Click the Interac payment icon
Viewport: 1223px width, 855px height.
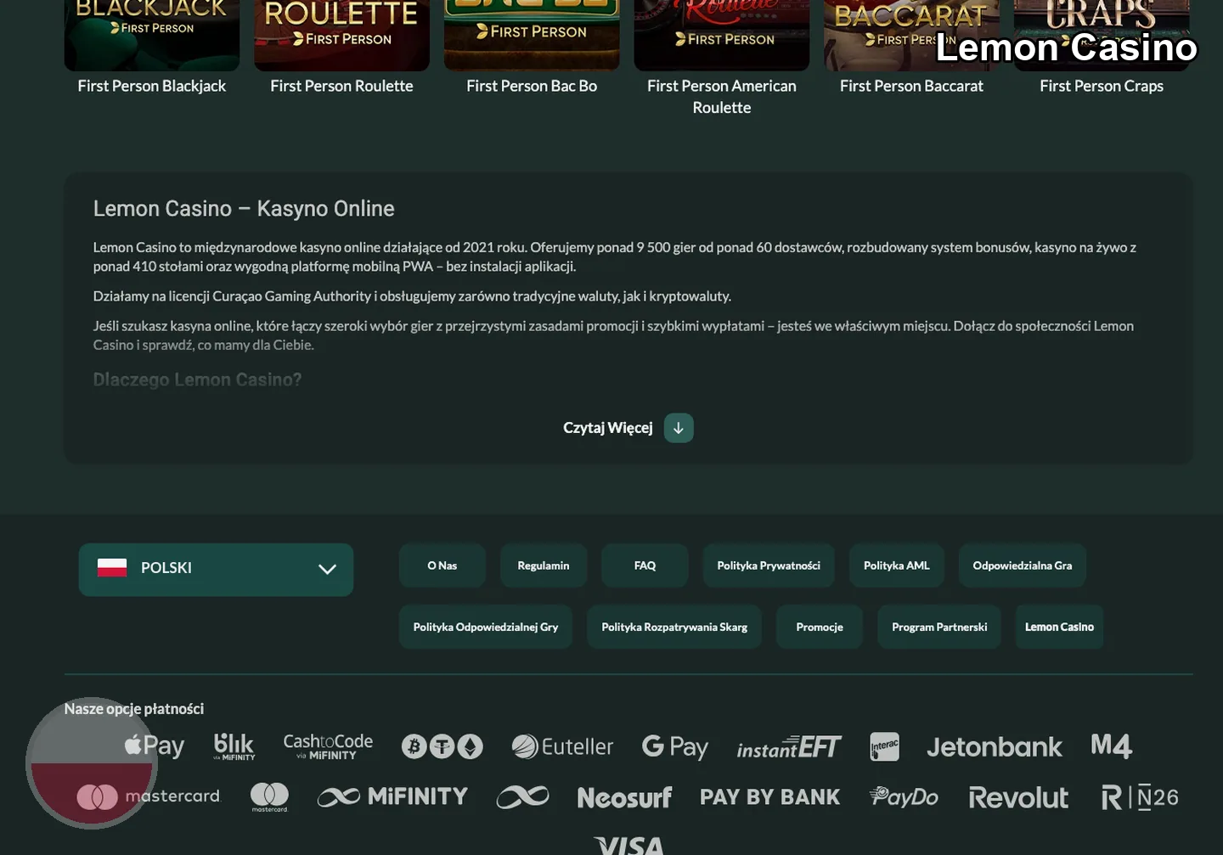coord(884,746)
